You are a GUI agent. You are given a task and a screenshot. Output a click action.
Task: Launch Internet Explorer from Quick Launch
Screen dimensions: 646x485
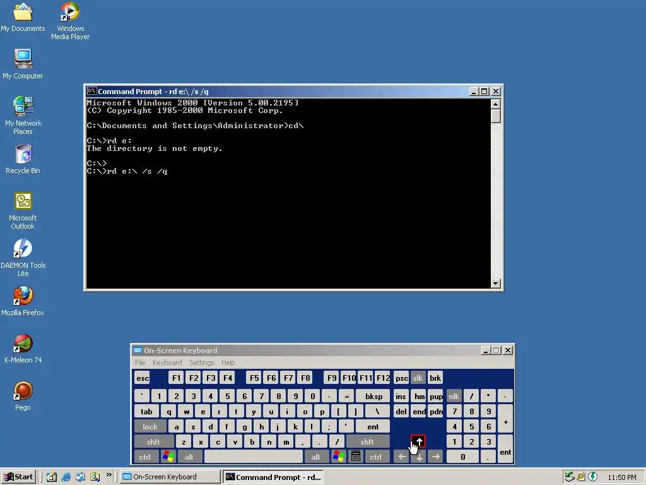click(x=66, y=477)
